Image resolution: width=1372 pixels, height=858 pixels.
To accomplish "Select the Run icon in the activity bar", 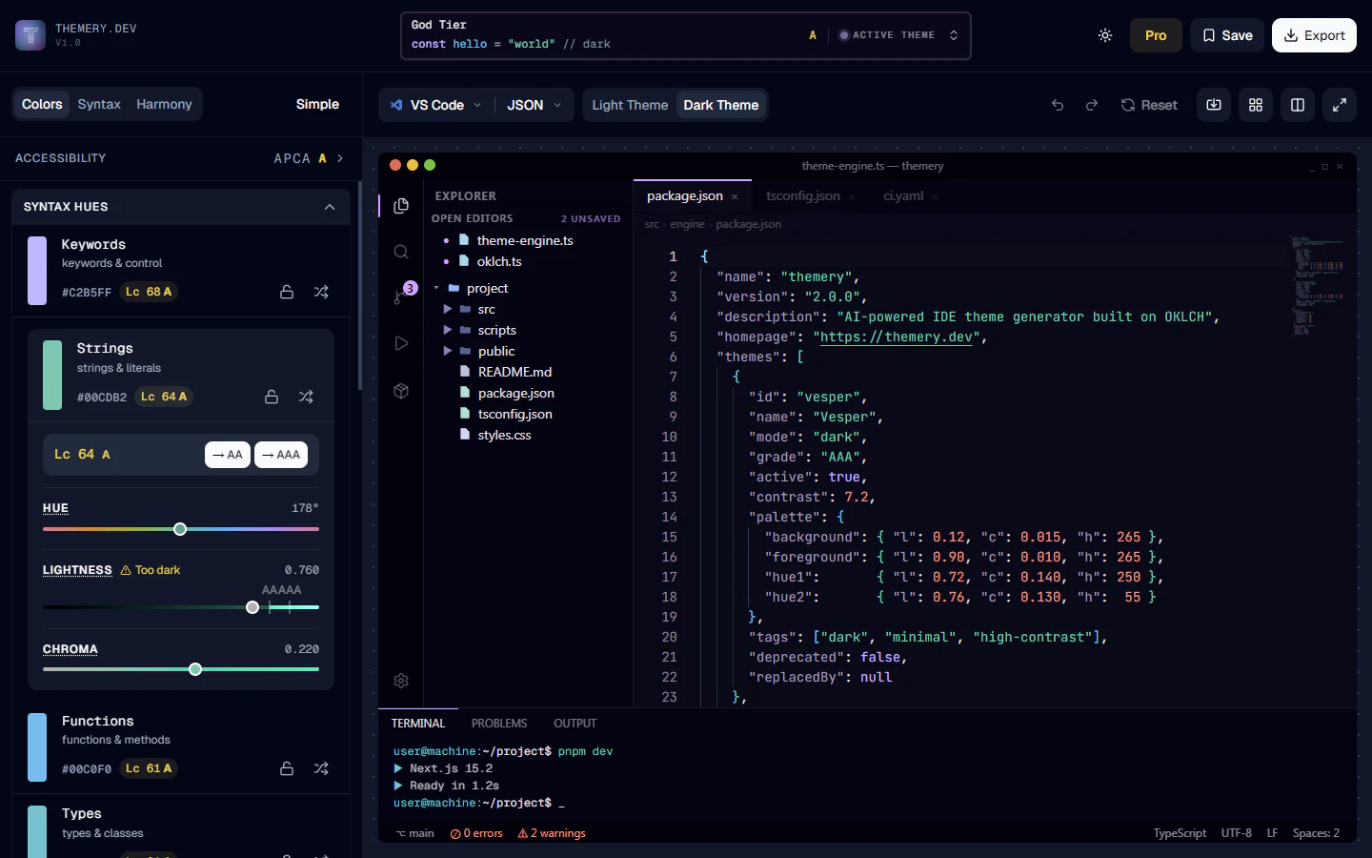I will pyautogui.click(x=401, y=342).
